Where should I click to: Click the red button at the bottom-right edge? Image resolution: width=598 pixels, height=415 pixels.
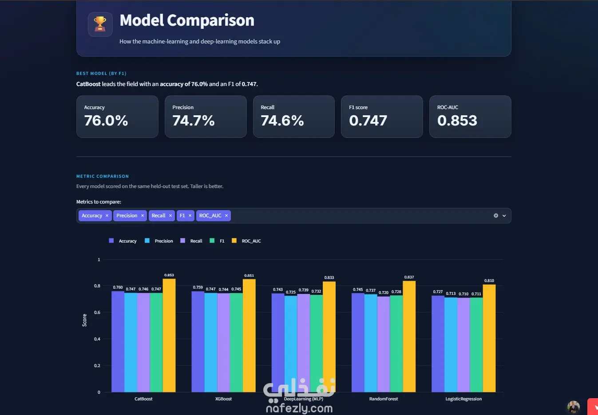tap(593, 407)
